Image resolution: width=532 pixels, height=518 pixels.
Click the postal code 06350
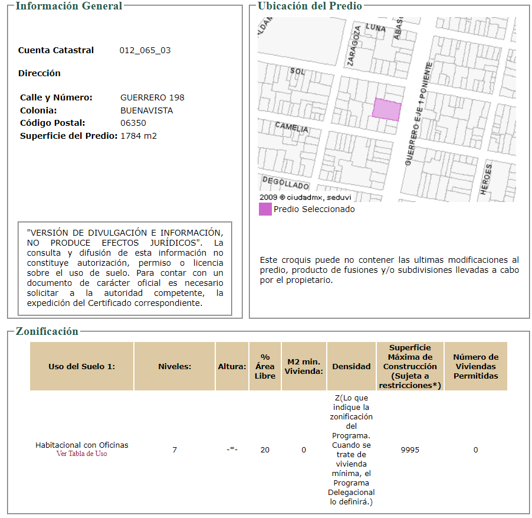tap(133, 123)
